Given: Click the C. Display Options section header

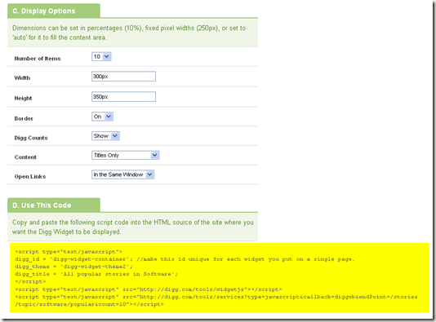Looking at the screenshot, I should click(54, 11).
